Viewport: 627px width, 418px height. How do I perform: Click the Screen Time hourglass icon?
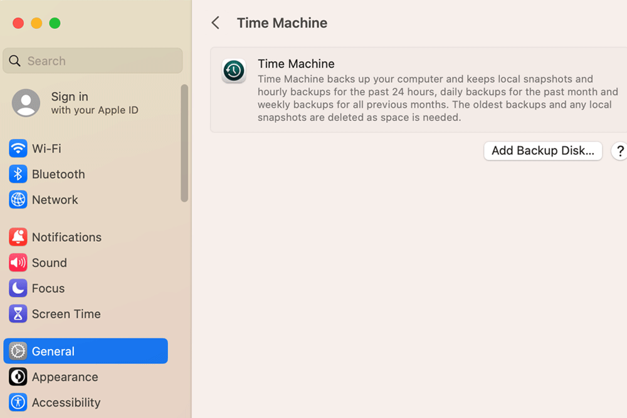[18, 314]
